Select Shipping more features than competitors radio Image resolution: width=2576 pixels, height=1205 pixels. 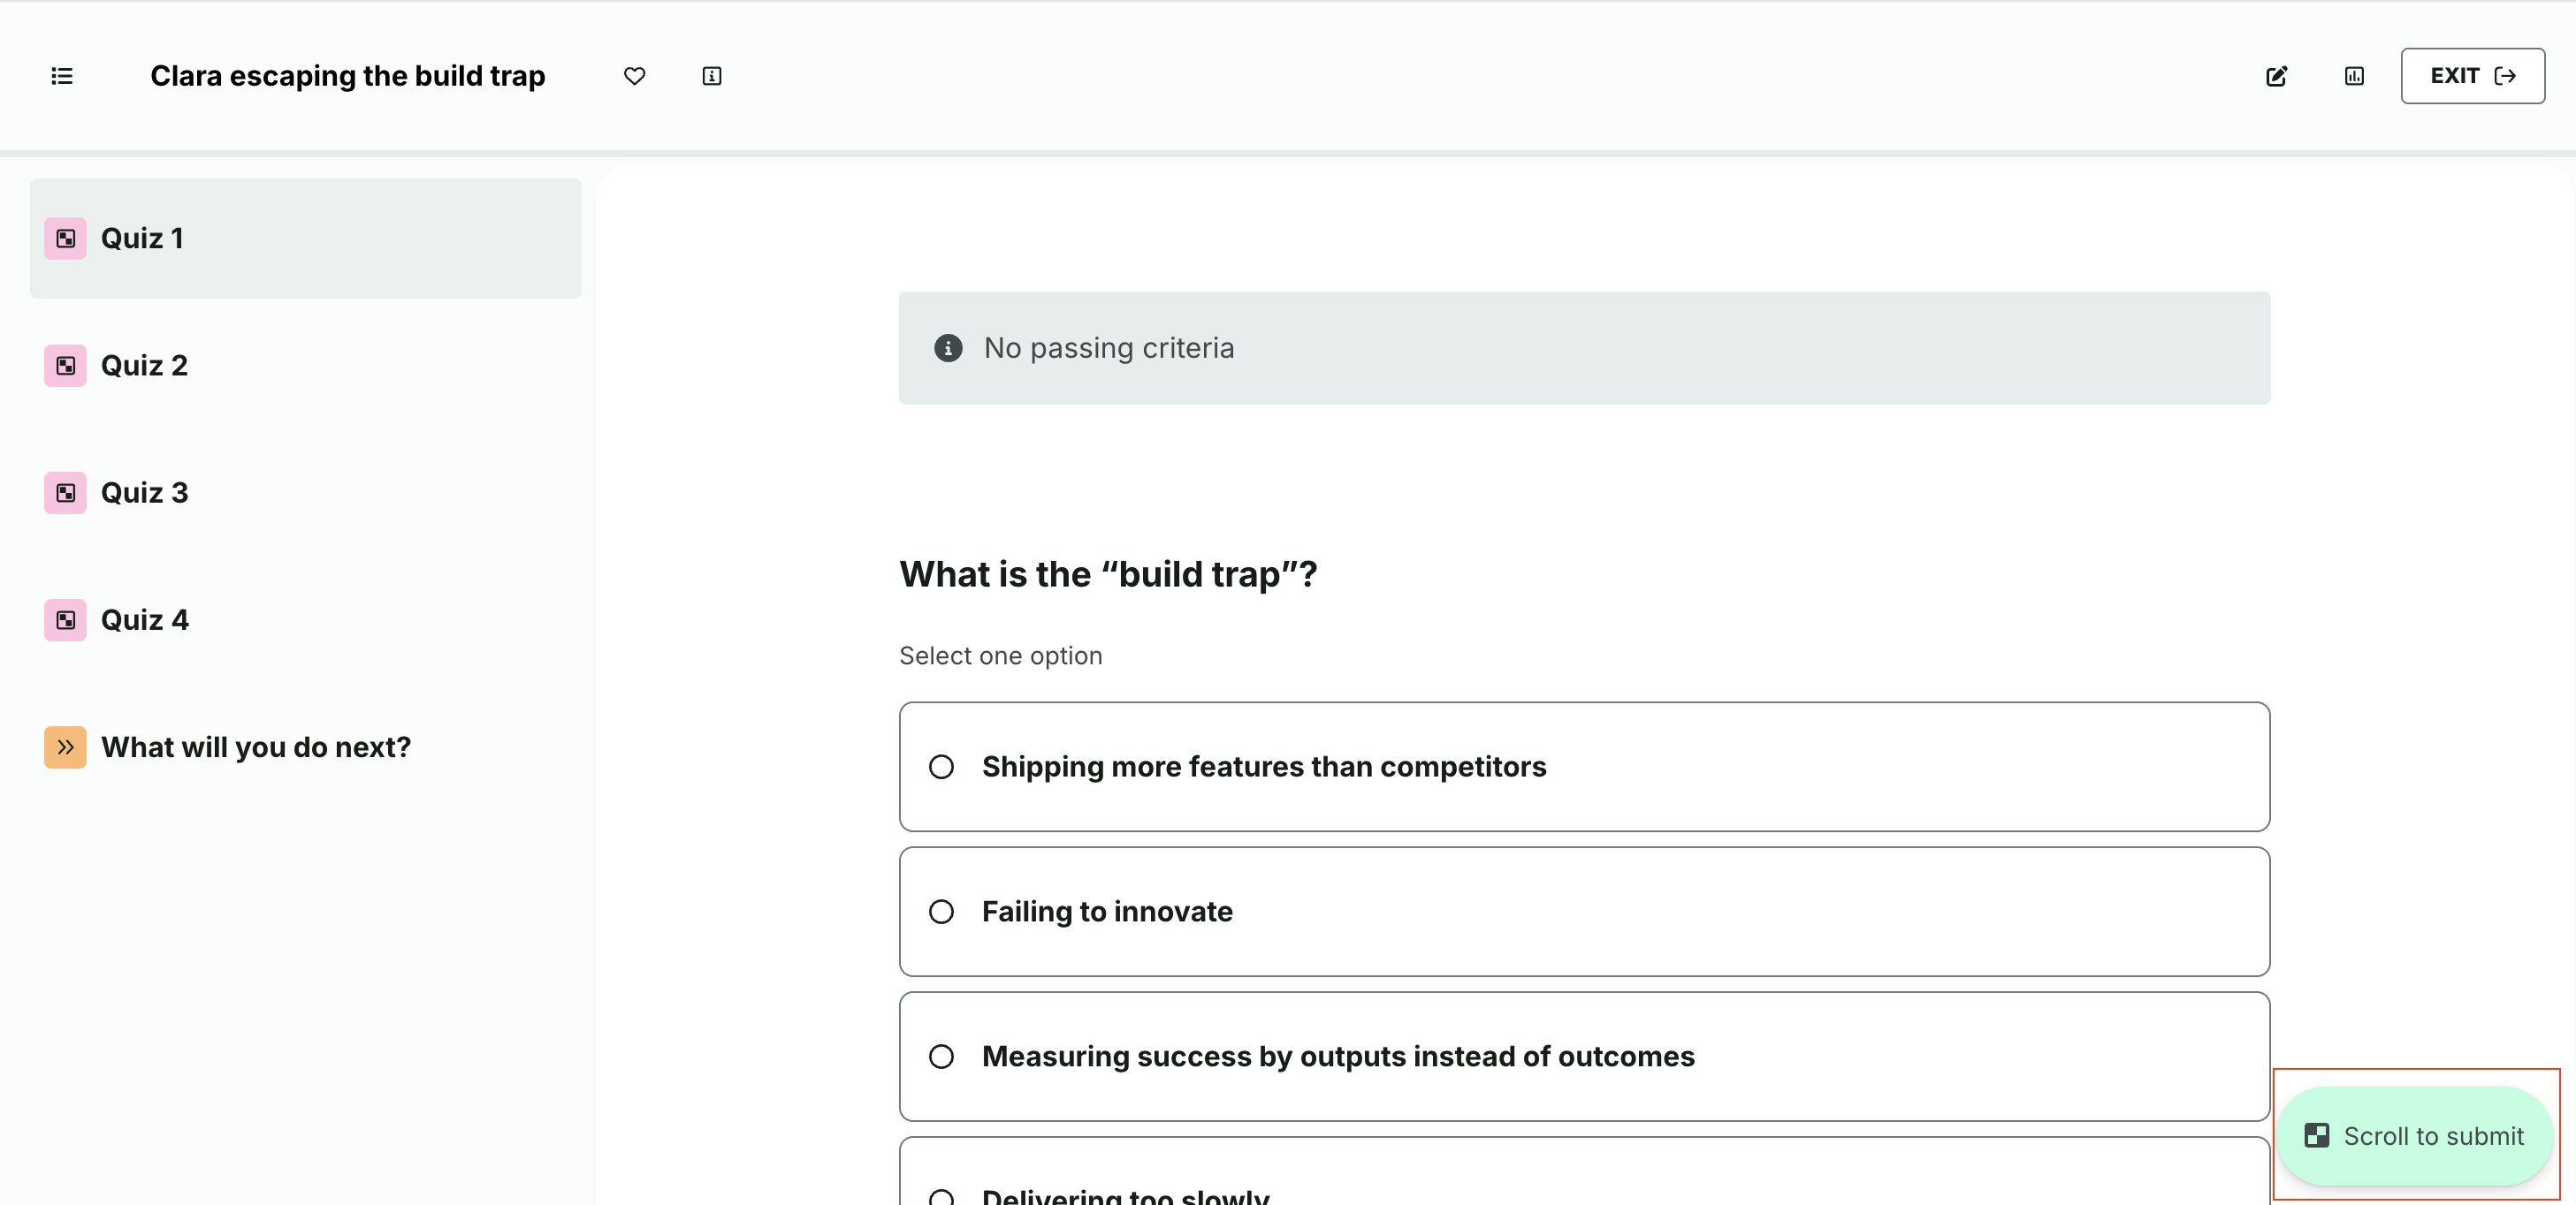point(941,766)
